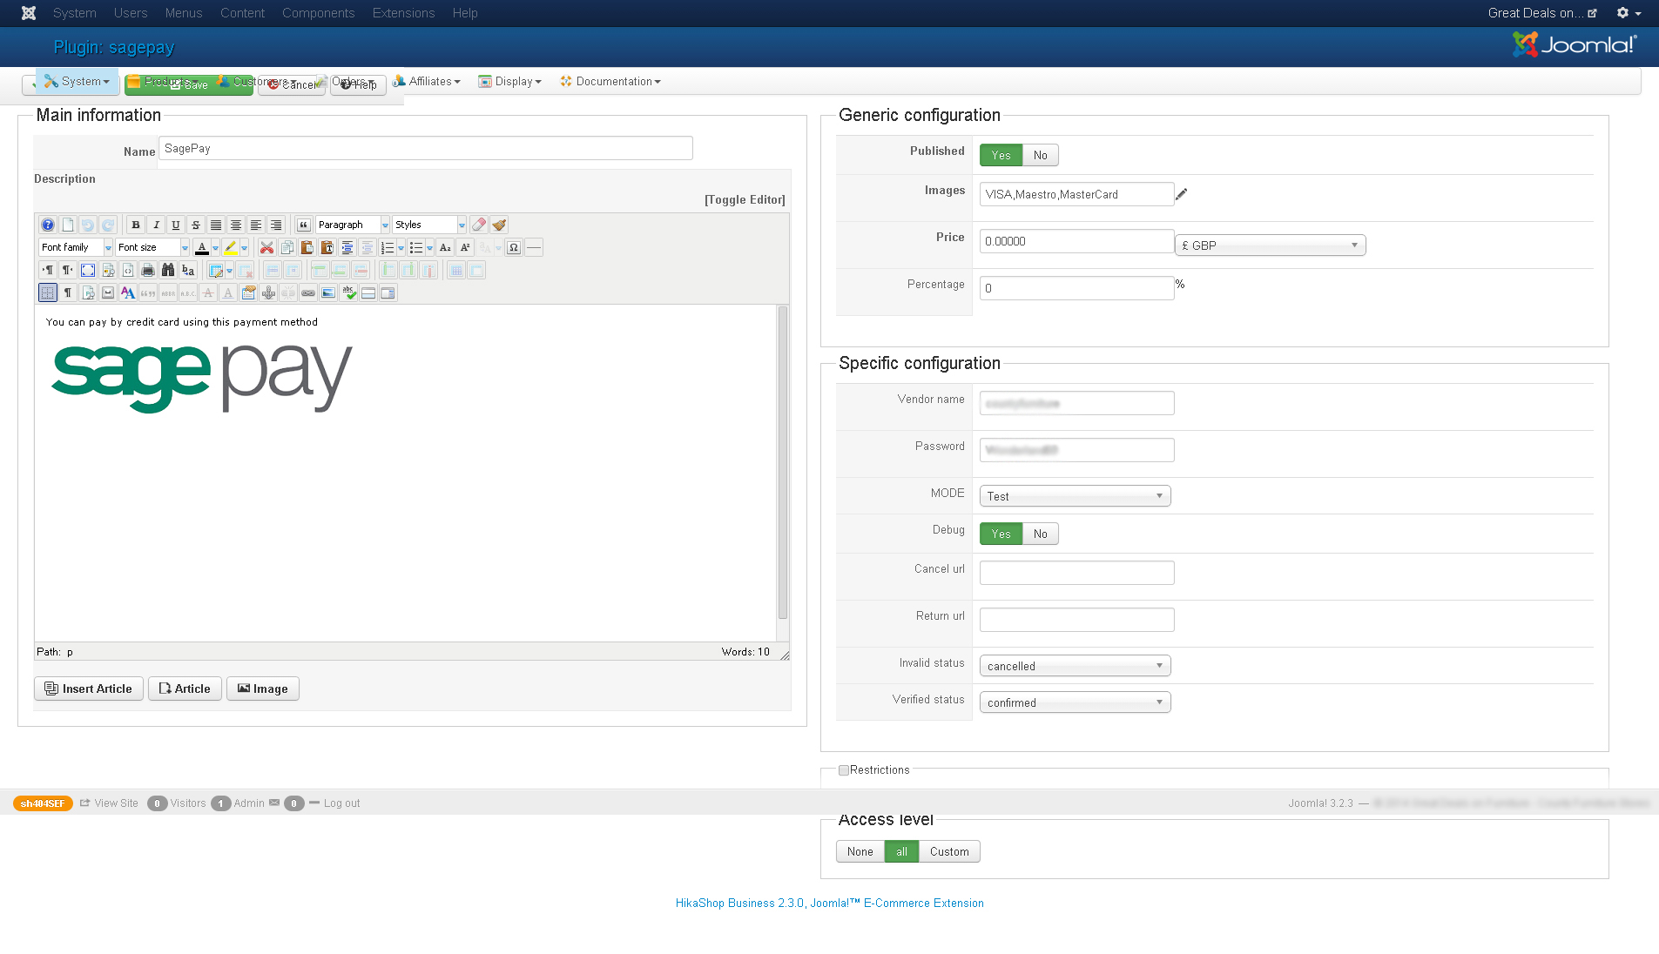Toggle the Restrictions checkbox
Image resolution: width=1659 pixels, height=954 pixels.
point(844,770)
